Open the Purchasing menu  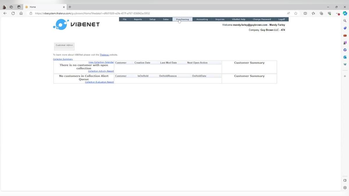coord(182,19)
